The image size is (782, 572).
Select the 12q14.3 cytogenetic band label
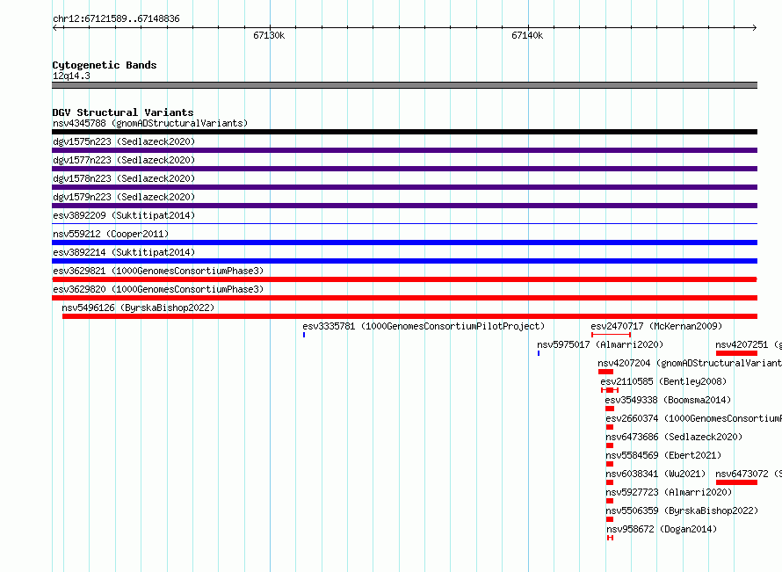coord(71,76)
